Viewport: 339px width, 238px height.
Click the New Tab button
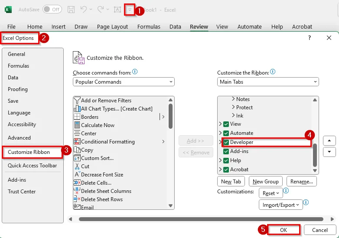coord(231,182)
